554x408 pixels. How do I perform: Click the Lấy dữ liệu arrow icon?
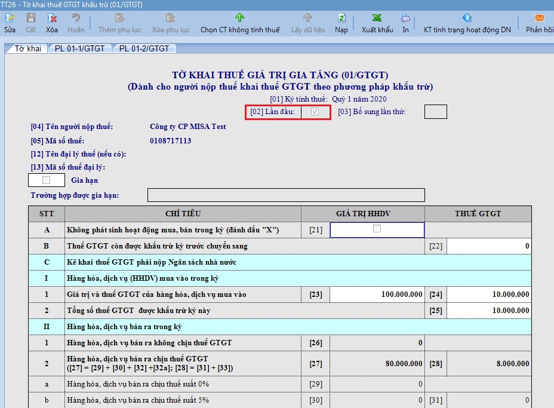tap(307, 18)
